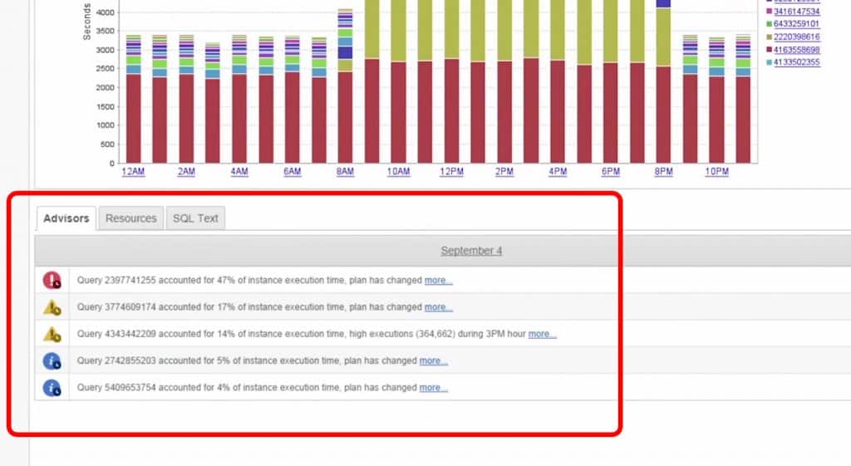Open 'more...' link for query 5409653754
This screenshot has width=851, height=466.
click(433, 387)
